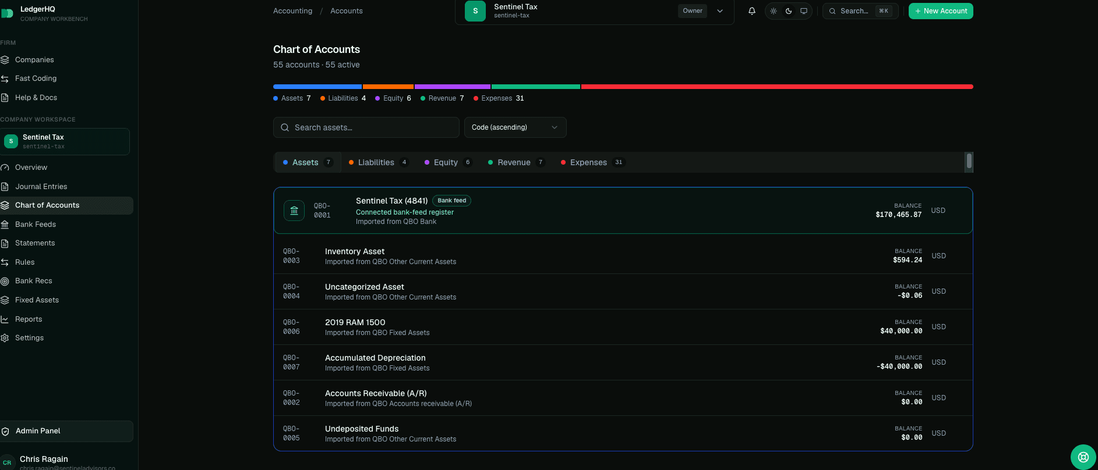The image size is (1098, 470).
Task: Click the Connected bank-feed register text
Action: tap(405, 212)
